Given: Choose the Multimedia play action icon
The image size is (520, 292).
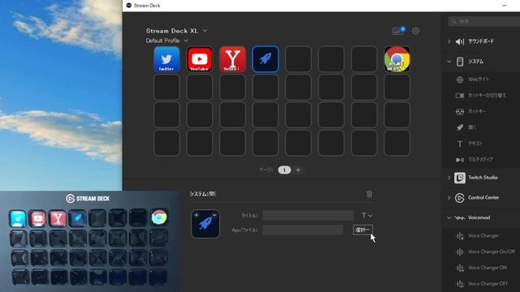Looking at the screenshot, I should (460, 160).
